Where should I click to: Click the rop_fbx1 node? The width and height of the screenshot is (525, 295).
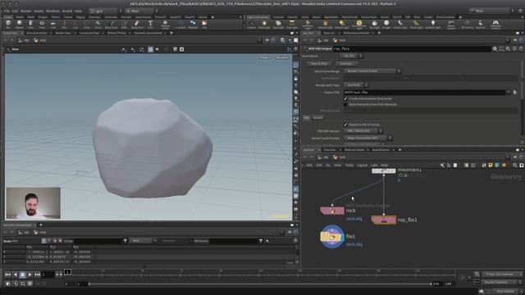point(384,220)
